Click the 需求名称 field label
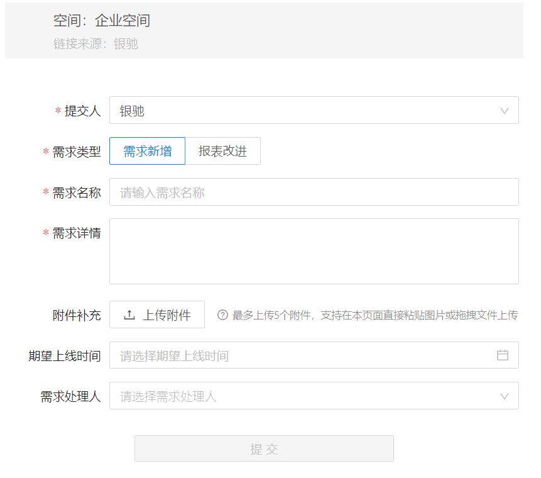 pyautogui.click(x=76, y=192)
